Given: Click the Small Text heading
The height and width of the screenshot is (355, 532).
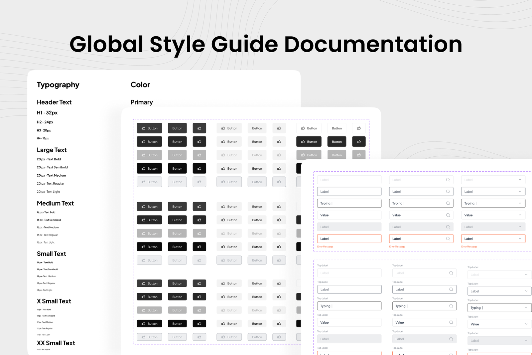Looking at the screenshot, I should pyautogui.click(x=52, y=254).
